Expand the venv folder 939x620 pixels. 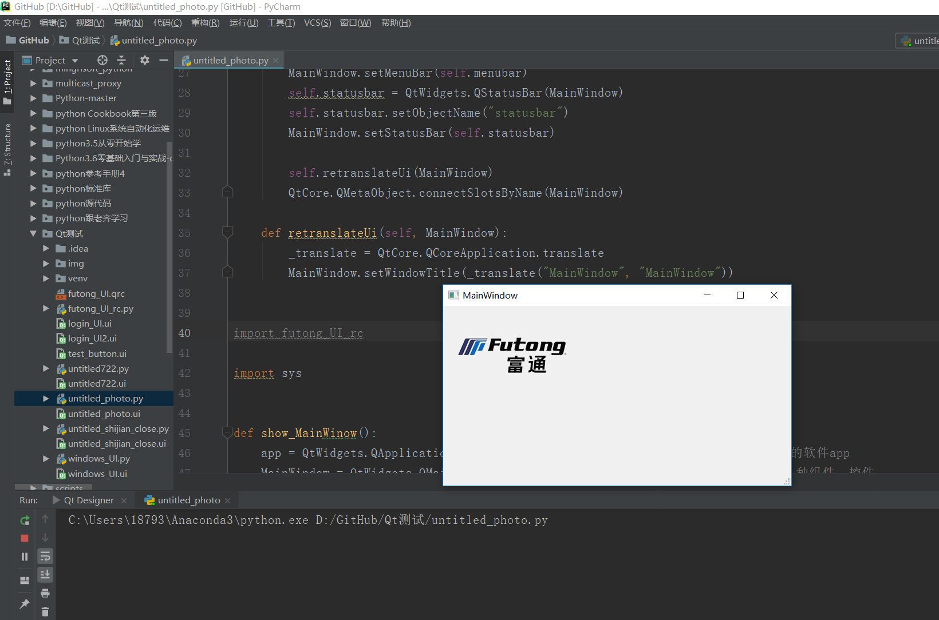(x=46, y=279)
